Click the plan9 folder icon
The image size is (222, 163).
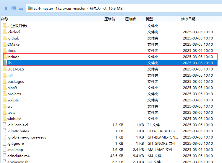4,88
